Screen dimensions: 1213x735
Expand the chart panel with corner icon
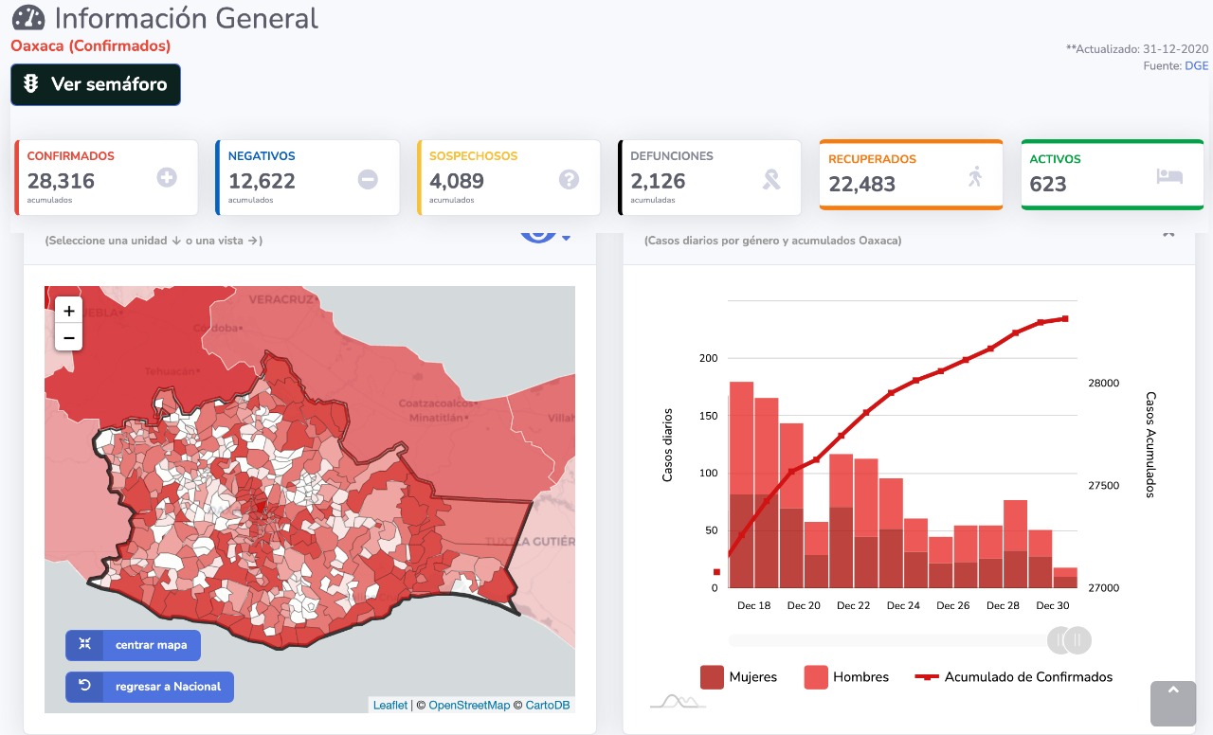(1168, 233)
